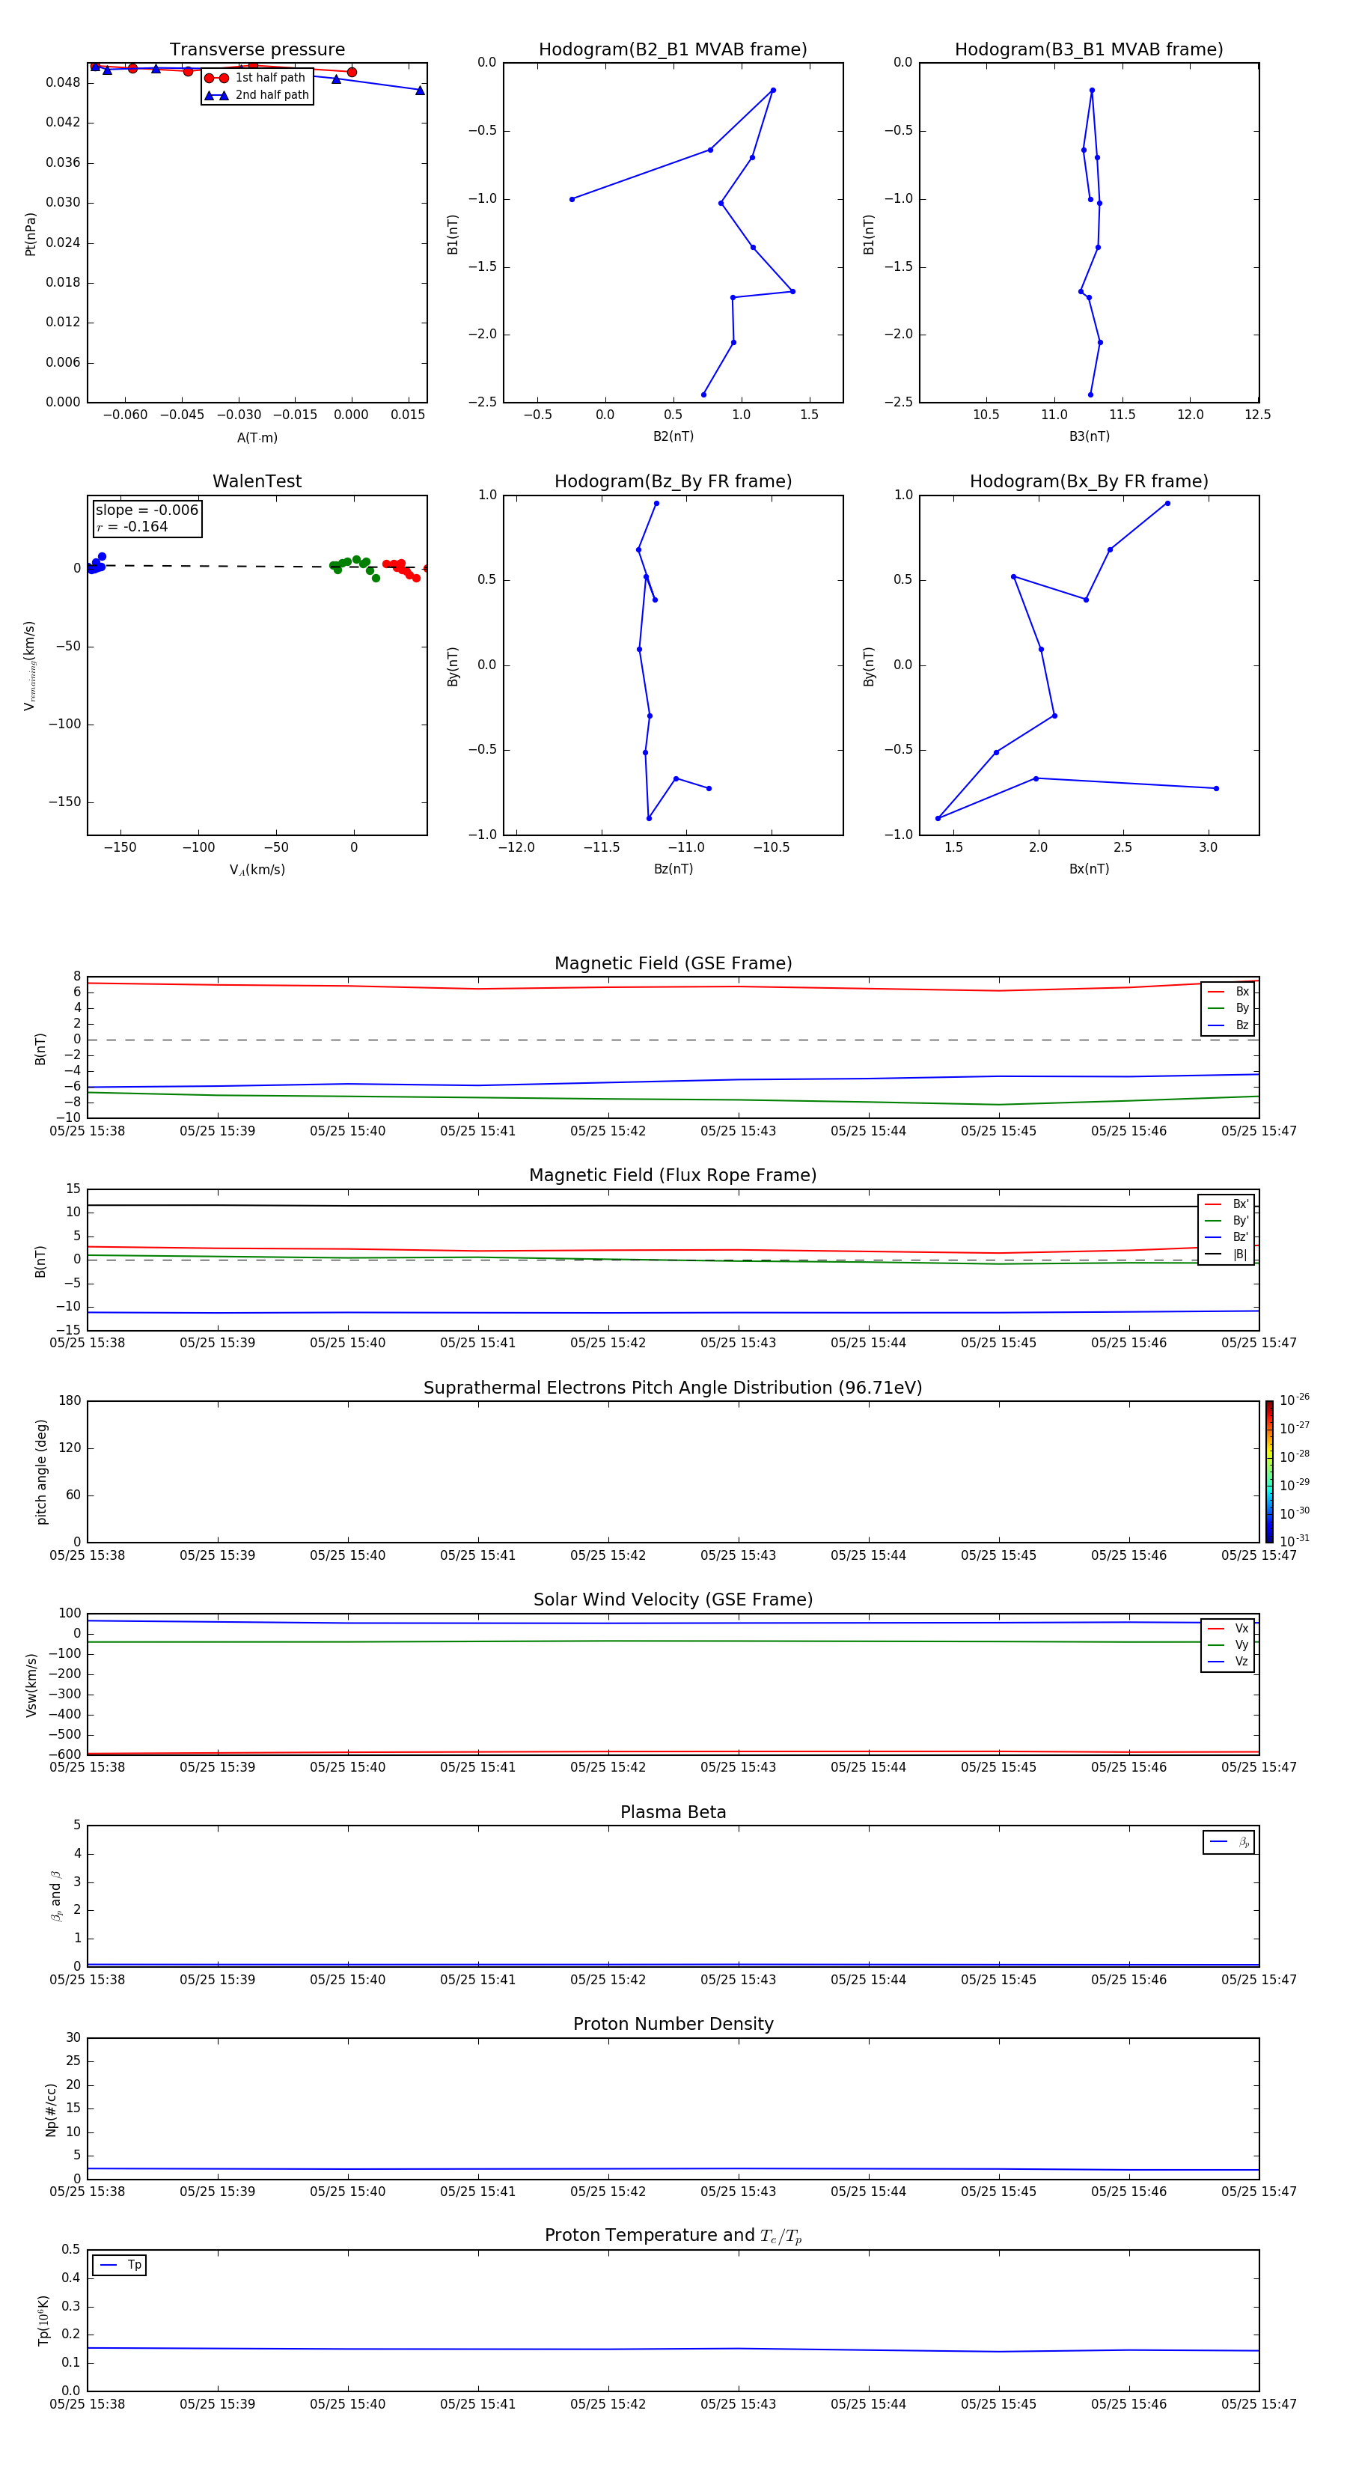Click the 'B2(nT)' x-axis label

click(673, 436)
